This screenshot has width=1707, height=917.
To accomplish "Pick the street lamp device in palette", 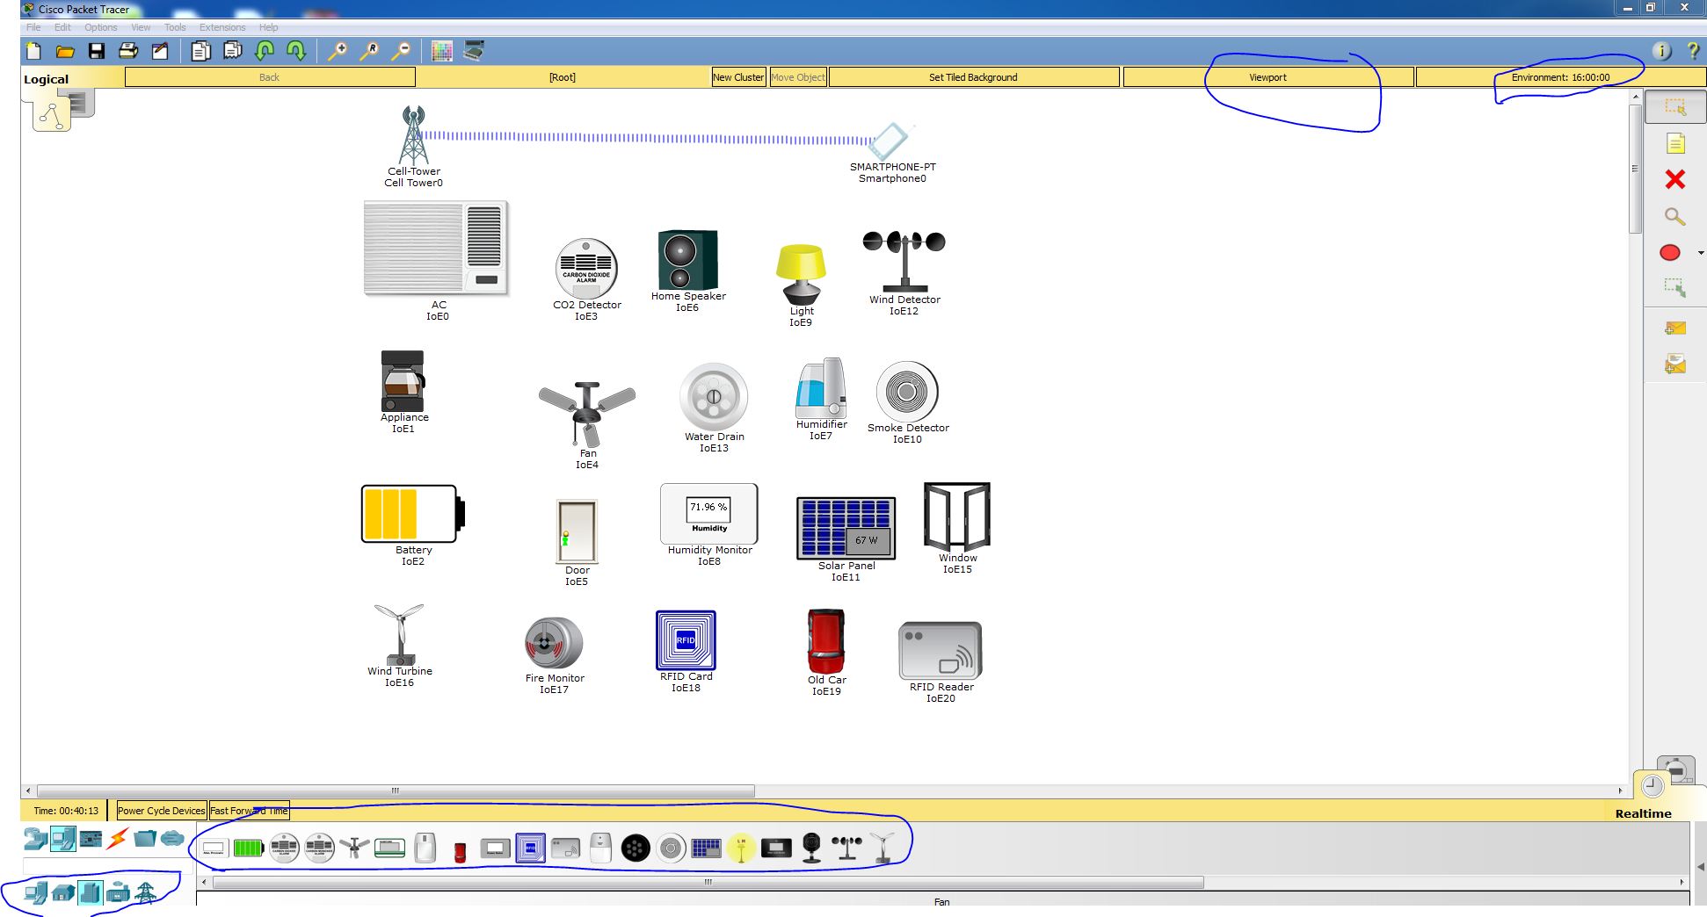I will click(x=741, y=848).
